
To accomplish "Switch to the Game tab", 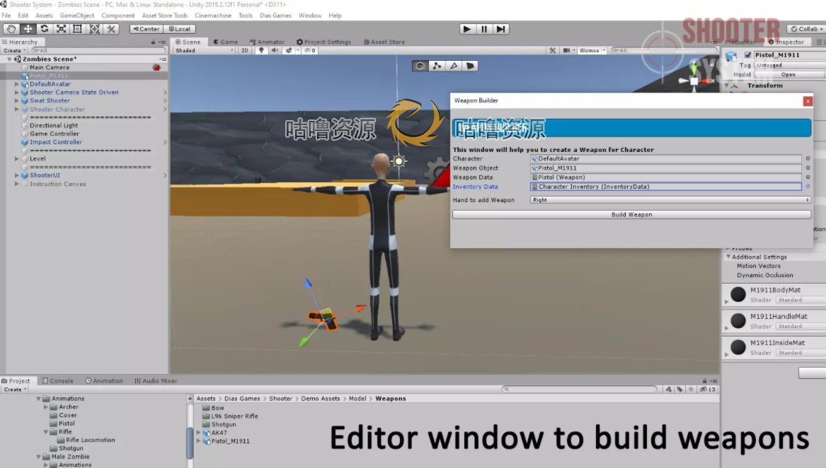I will tap(226, 42).
